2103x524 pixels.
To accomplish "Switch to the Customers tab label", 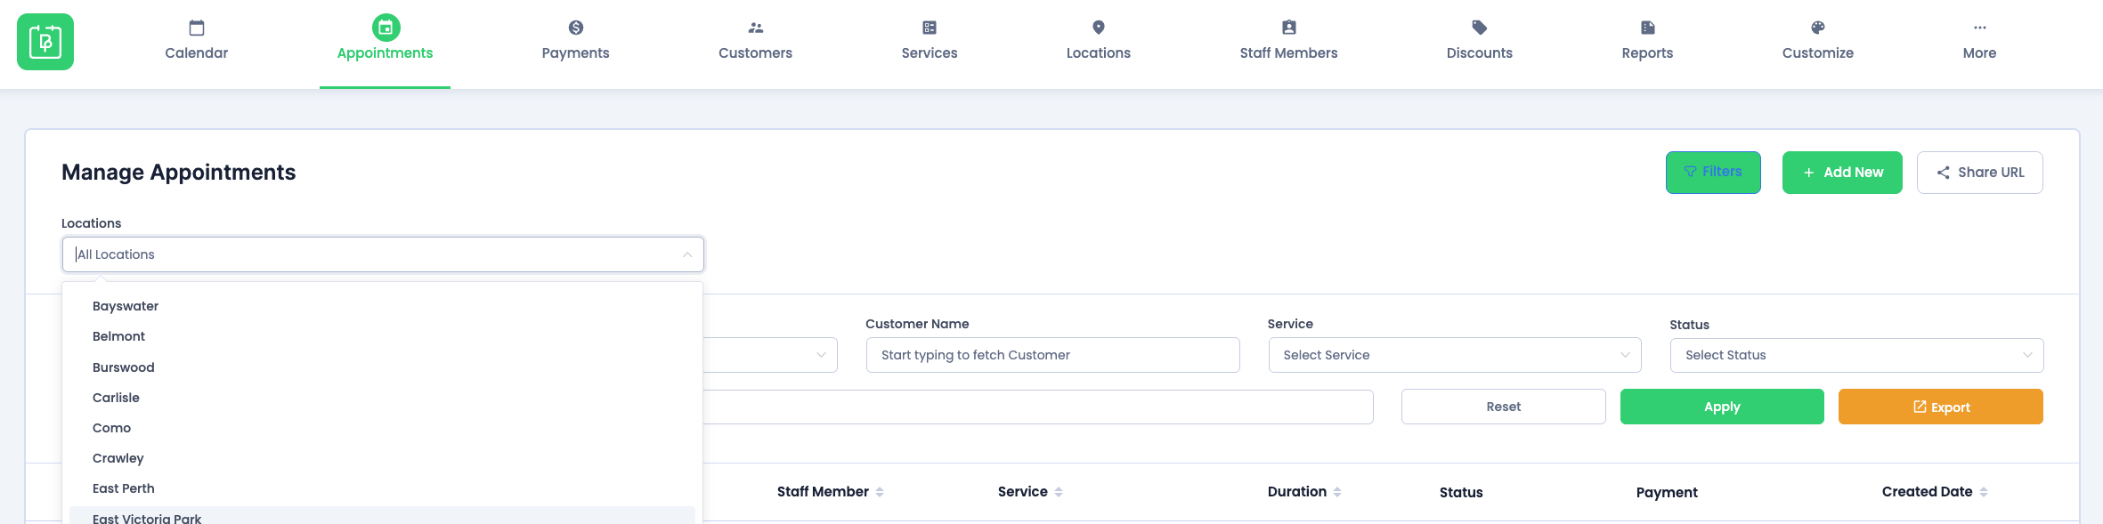I will tap(756, 53).
